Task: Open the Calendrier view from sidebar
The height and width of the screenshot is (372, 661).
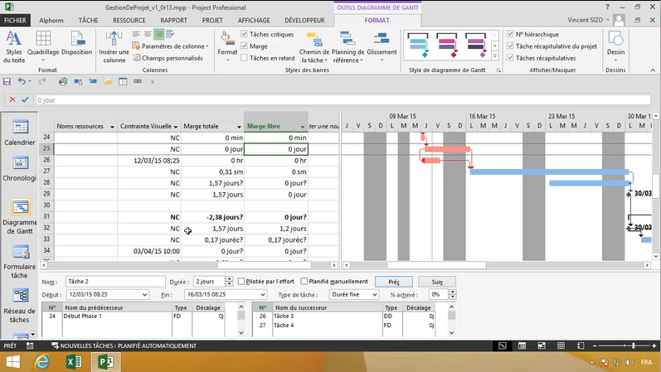Action: pos(19,133)
